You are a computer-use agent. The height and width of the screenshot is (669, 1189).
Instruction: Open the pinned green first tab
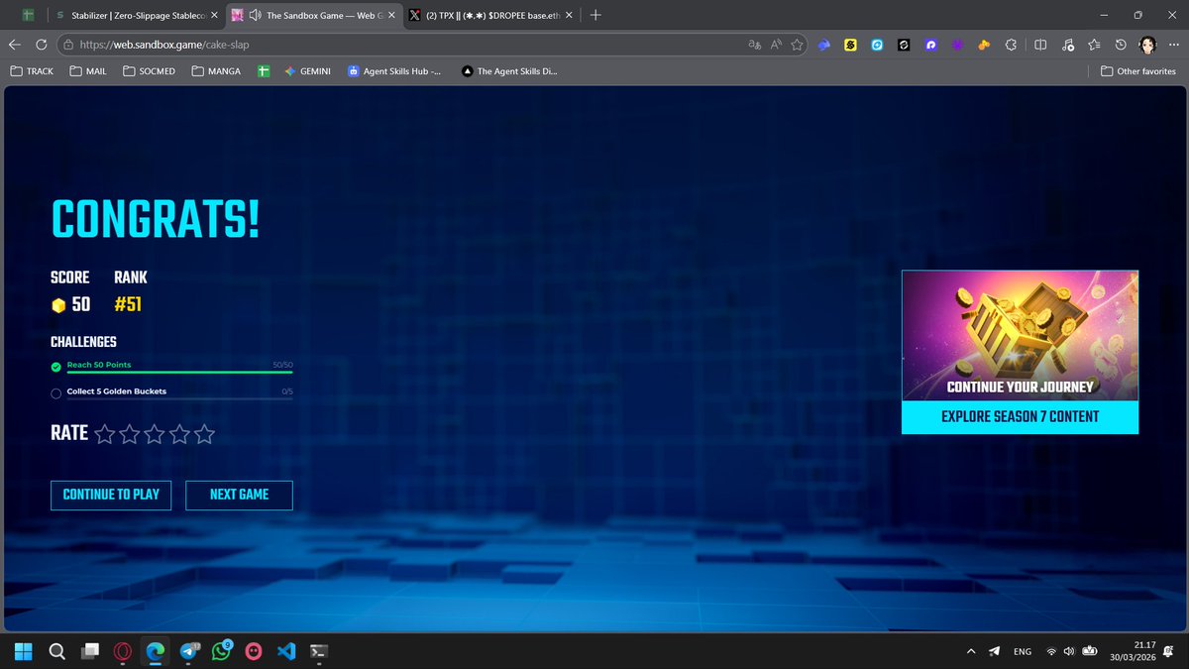pyautogui.click(x=29, y=15)
